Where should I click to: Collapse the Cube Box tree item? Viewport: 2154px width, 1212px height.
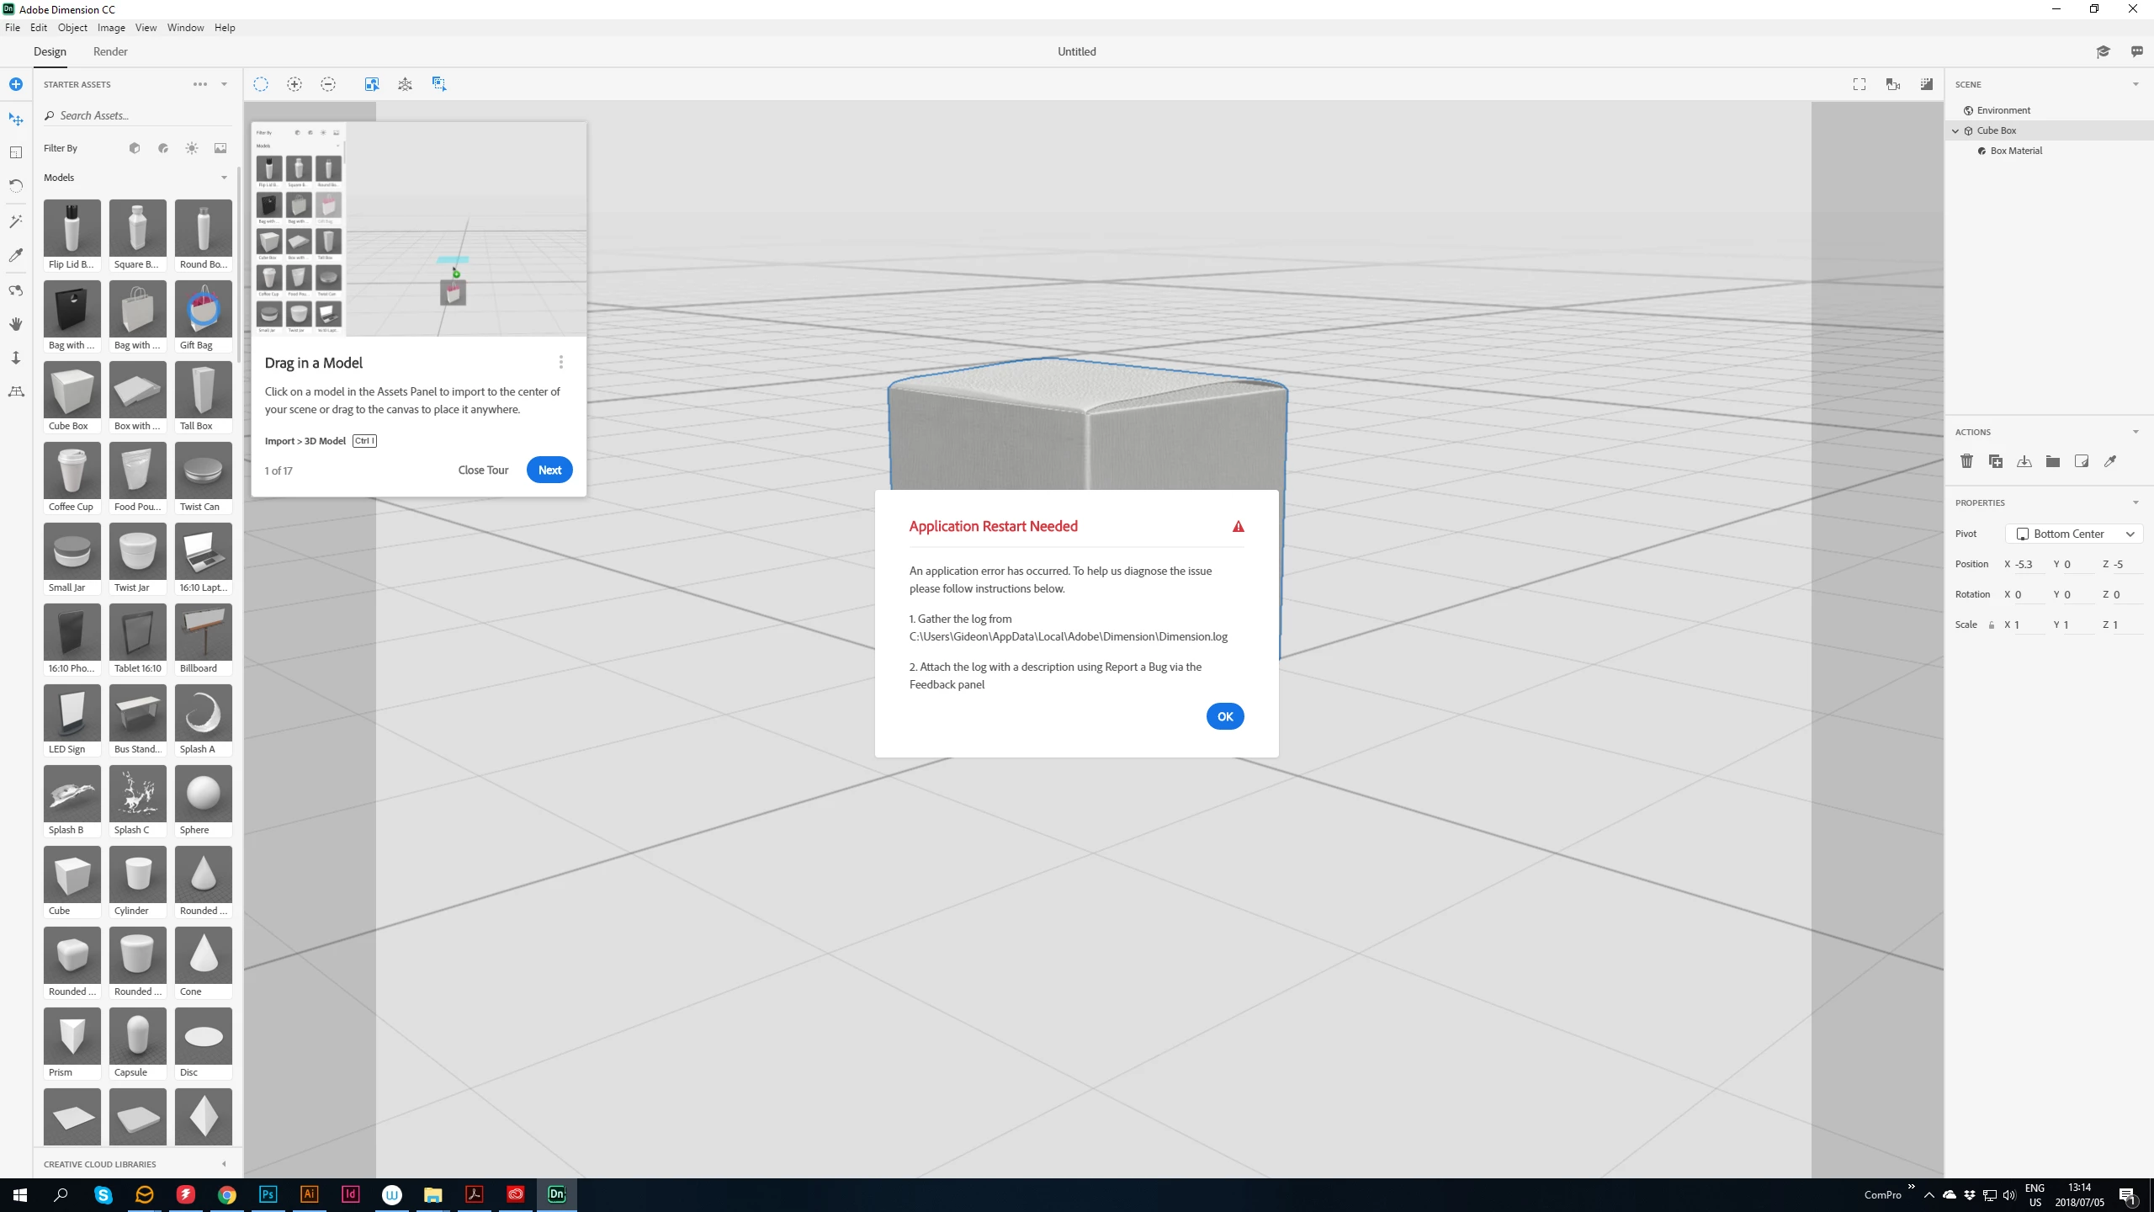point(1955,130)
